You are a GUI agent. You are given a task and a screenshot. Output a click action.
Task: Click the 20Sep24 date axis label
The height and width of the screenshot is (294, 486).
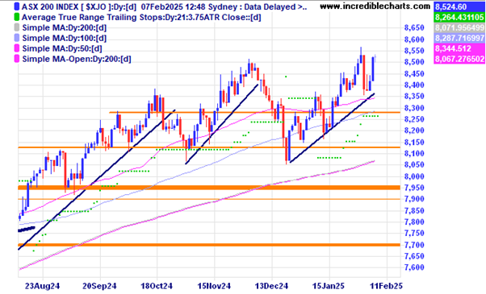coord(99,286)
